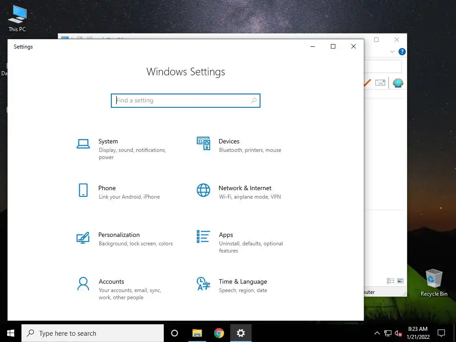This screenshot has width=456, height=342.
Task: Click 'Wi-Fi, airplane mode, VPN' text
Action: point(250,197)
